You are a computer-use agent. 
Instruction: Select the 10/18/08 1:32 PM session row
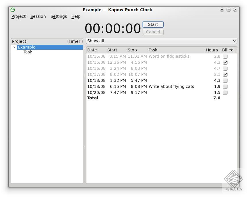click(144, 81)
